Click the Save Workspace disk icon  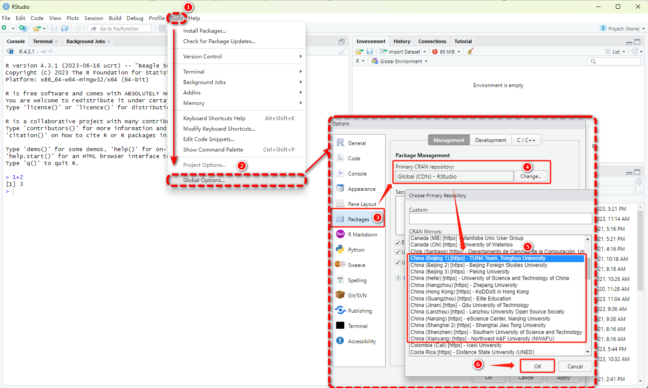369,51
